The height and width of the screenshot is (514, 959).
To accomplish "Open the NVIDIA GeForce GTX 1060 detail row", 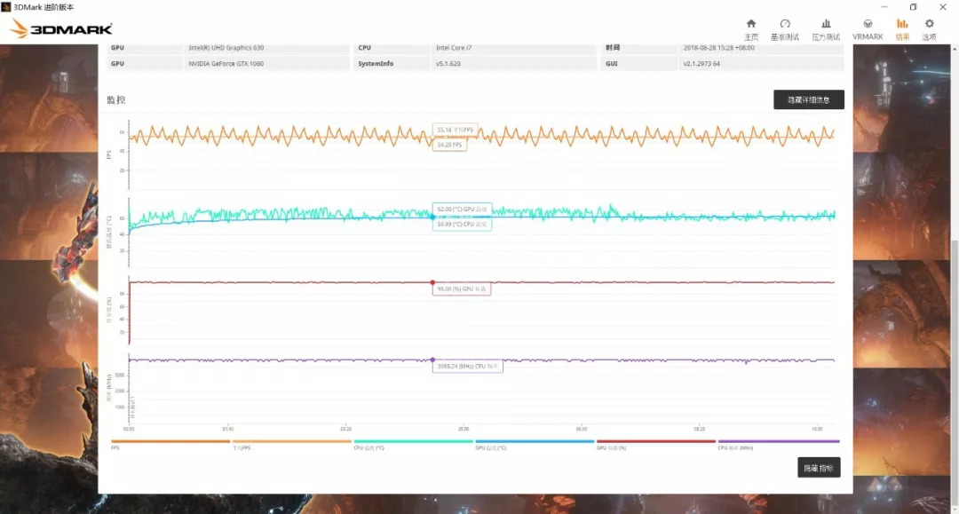I will pos(226,63).
